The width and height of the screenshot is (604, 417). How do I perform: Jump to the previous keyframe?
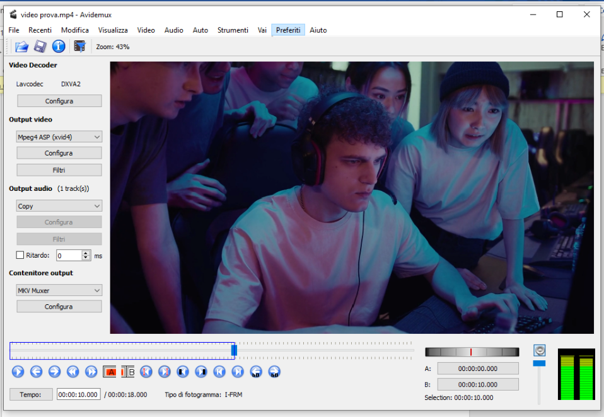point(73,372)
